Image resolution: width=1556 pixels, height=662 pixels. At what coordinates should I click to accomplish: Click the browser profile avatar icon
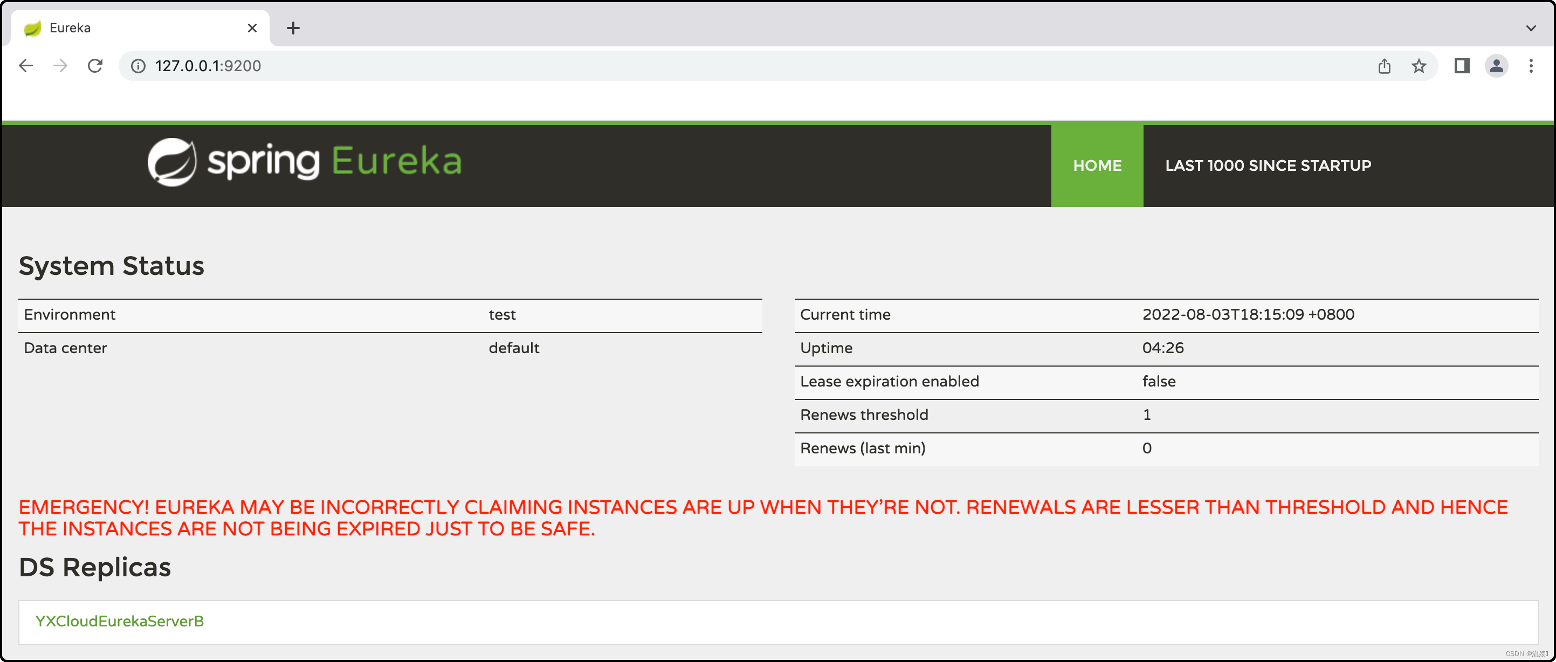pyautogui.click(x=1496, y=66)
